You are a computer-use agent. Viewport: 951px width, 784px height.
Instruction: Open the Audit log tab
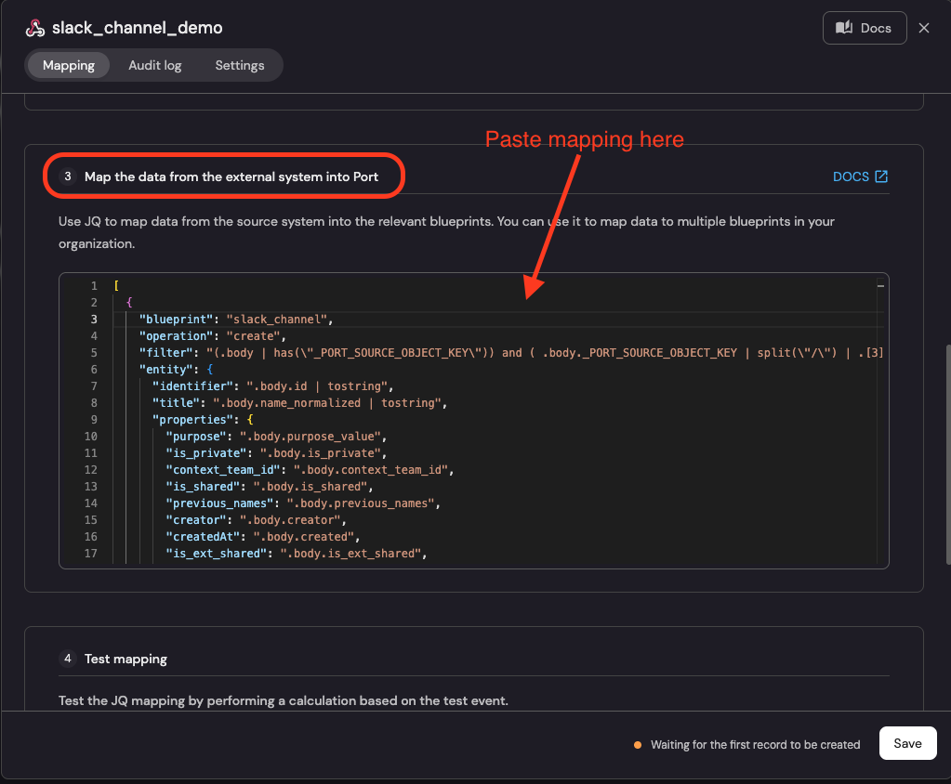click(155, 66)
